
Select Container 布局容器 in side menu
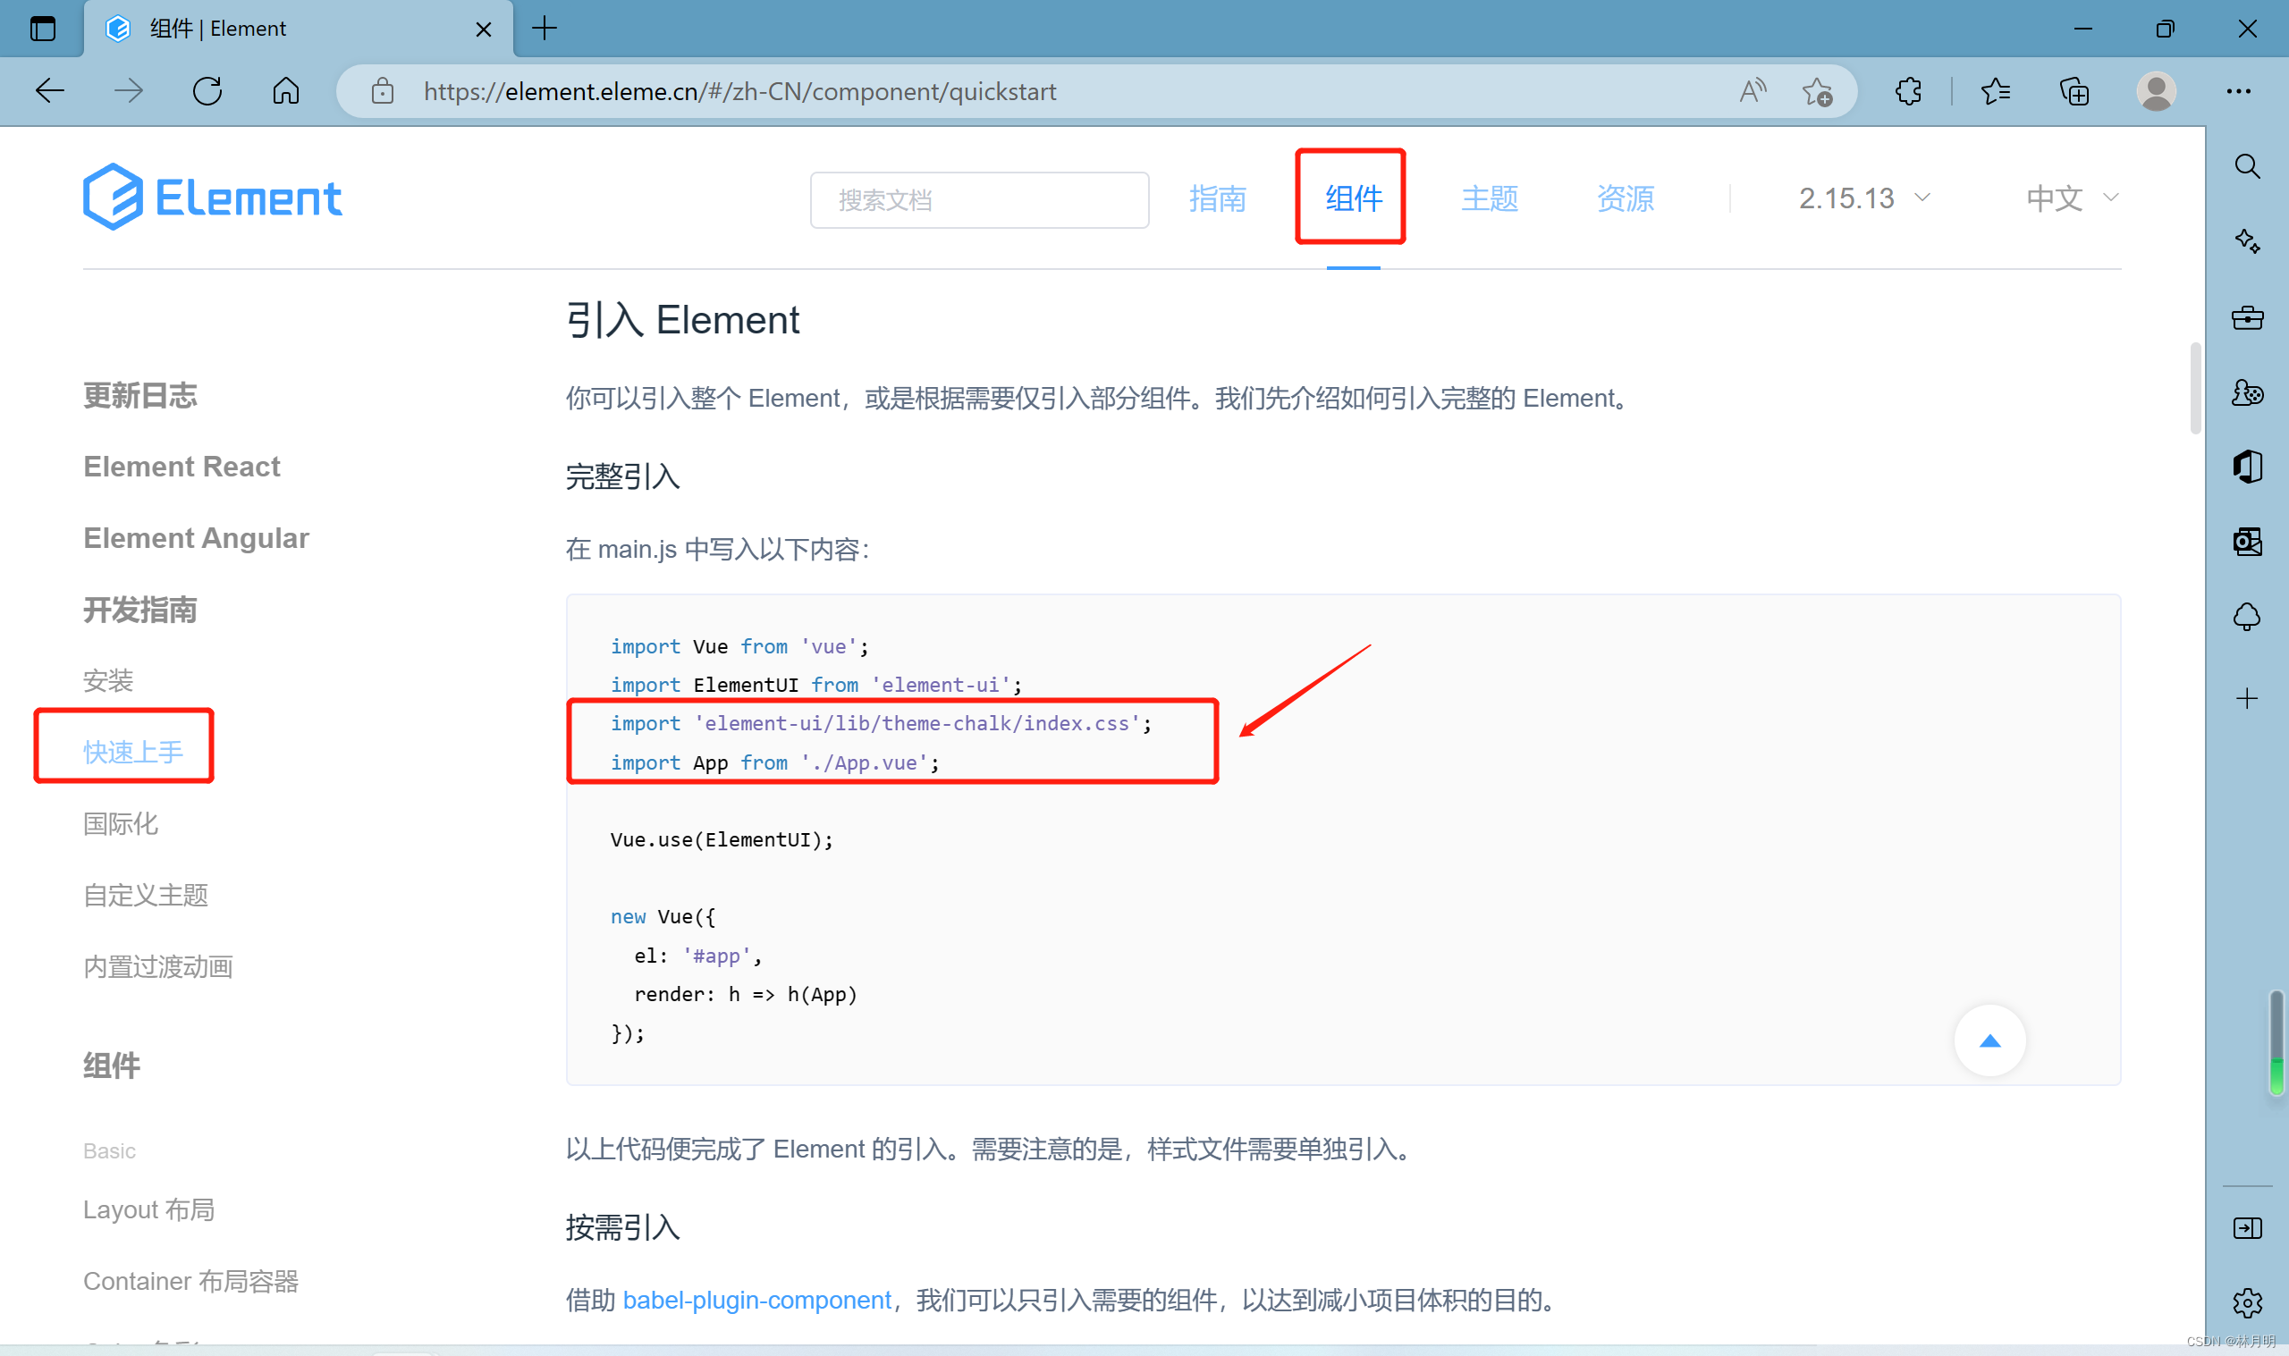point(191,1280)
